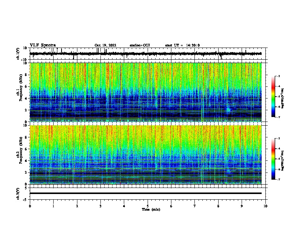Viewport: 299px width, 231px height.
Task: Click the time axis tick label "1"
Action: pyautogui.click(x=53, y=206)
